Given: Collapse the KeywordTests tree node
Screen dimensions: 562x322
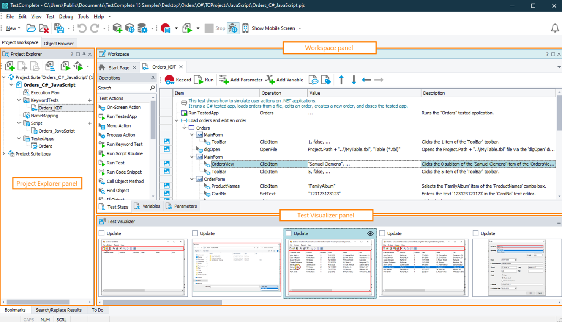Looking at the screenshot, I should pyautogui.click(x=19, y=100).
